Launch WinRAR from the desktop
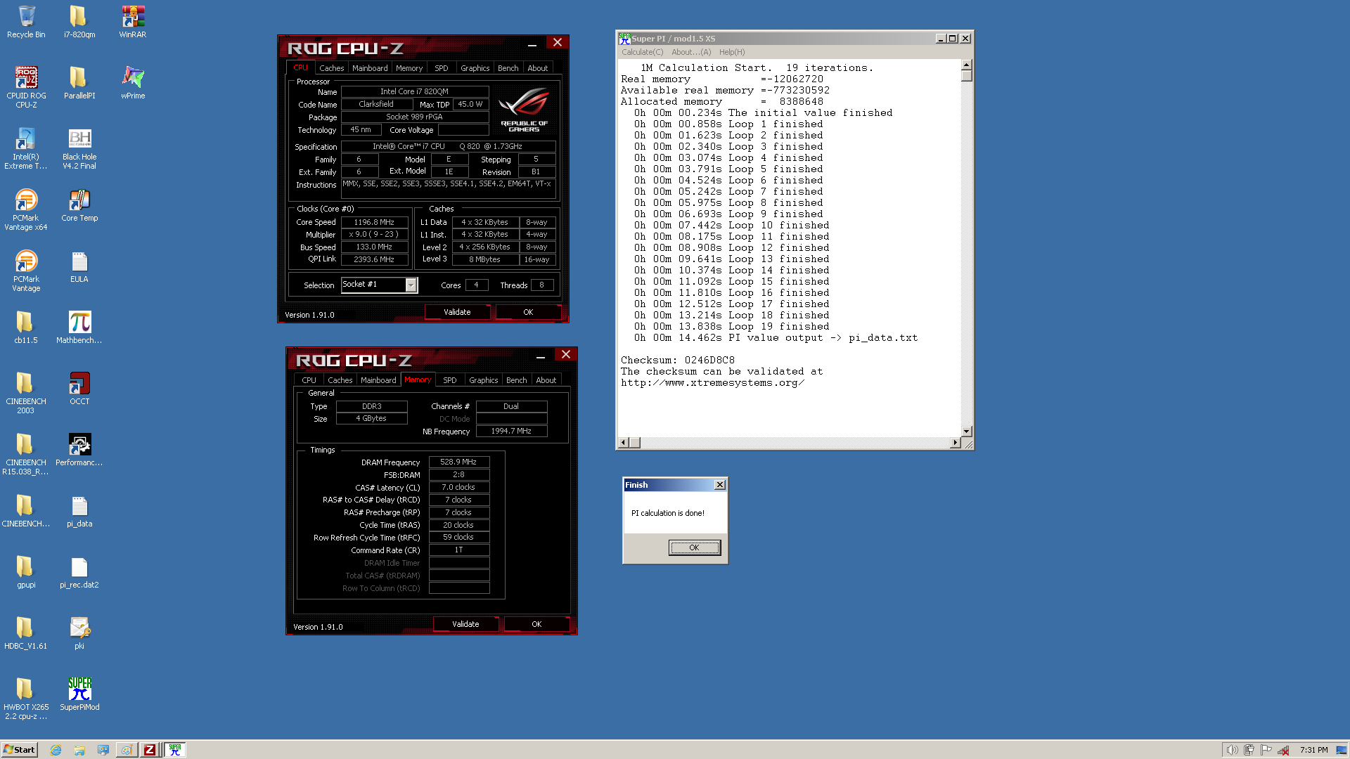The width and height of the screenshot is (1350, 759). (133, 21)
